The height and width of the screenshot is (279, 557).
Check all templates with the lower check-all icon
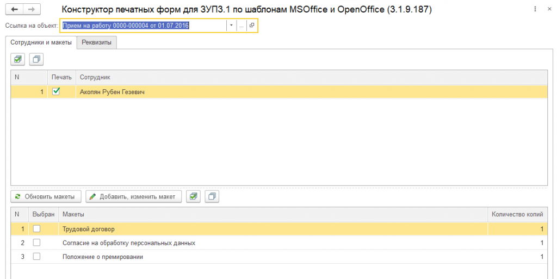point(193,196)
